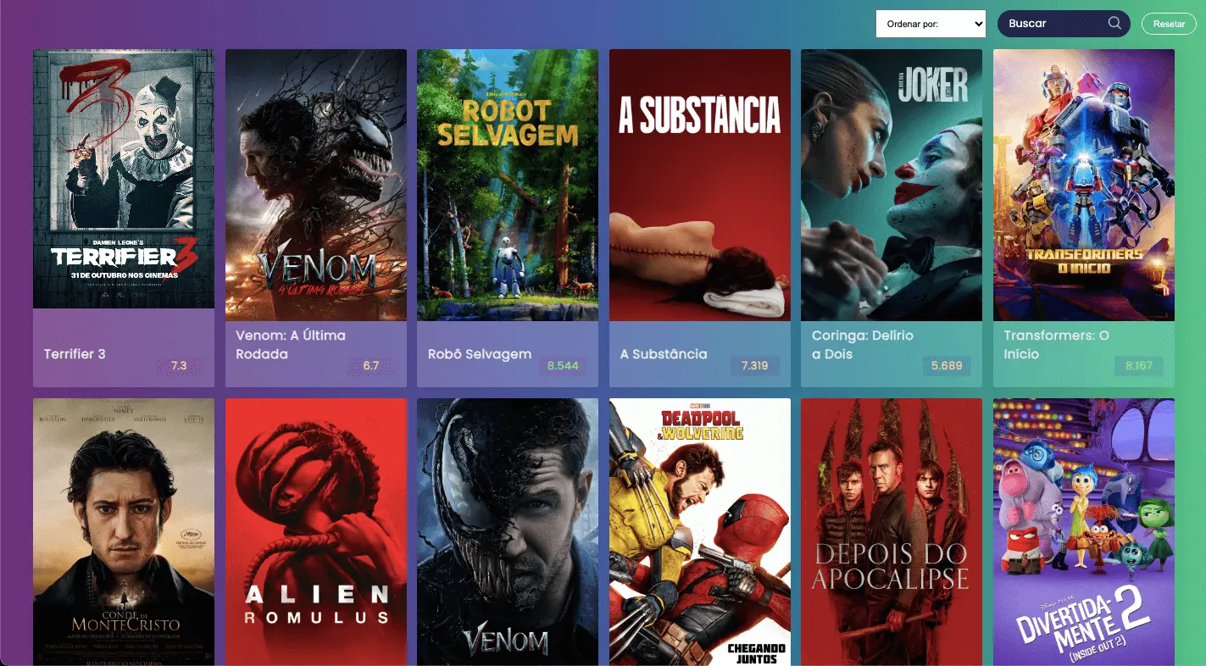Select the Depois do Apocalipse poster
The image size is (1206, 666).
point(892,532)
